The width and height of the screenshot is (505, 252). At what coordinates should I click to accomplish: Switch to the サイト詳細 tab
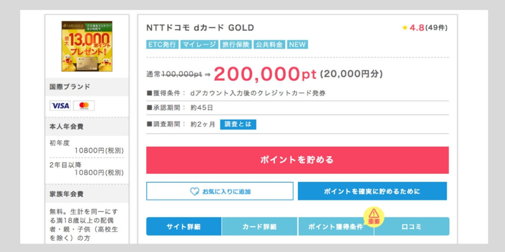coord(184,226)
